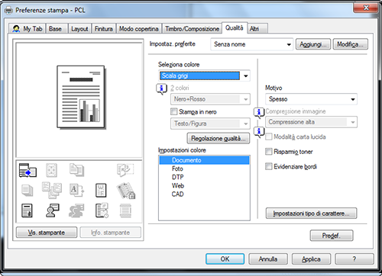Viewport: 382px width, 276px height.
Task: Click the person icon on My Tab
Action: point(17,29)
